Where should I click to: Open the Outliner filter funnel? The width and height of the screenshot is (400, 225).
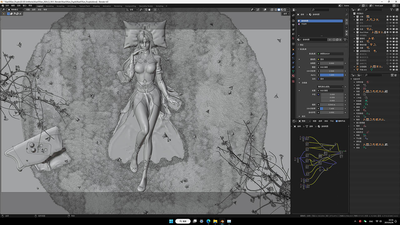[x=392, y=10]
